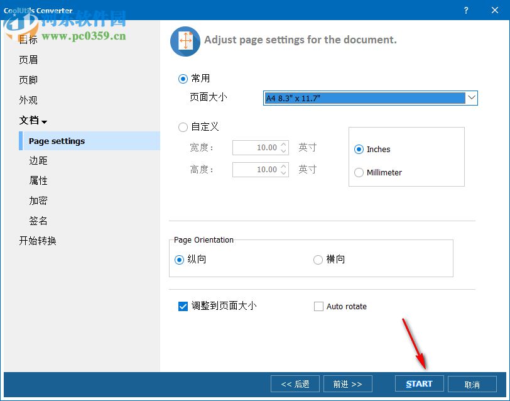This screenshot has height=401, width=510.
Task: Click the START button
Action: tap(418, 383)
